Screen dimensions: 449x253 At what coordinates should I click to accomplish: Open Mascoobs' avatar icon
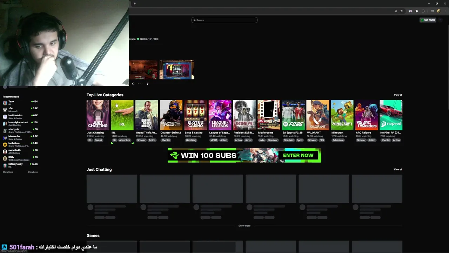pos(5,138)
